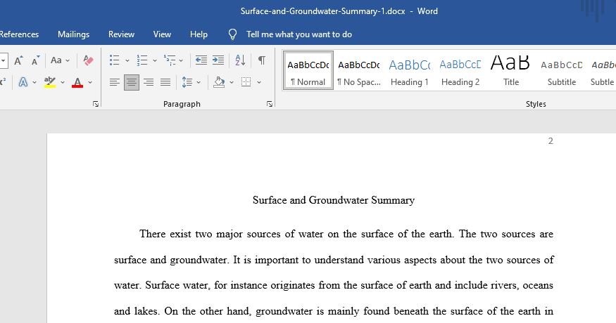Click line starting 'surface and groundwater'
Screen dimensions: 616x323
pos(334,260)
